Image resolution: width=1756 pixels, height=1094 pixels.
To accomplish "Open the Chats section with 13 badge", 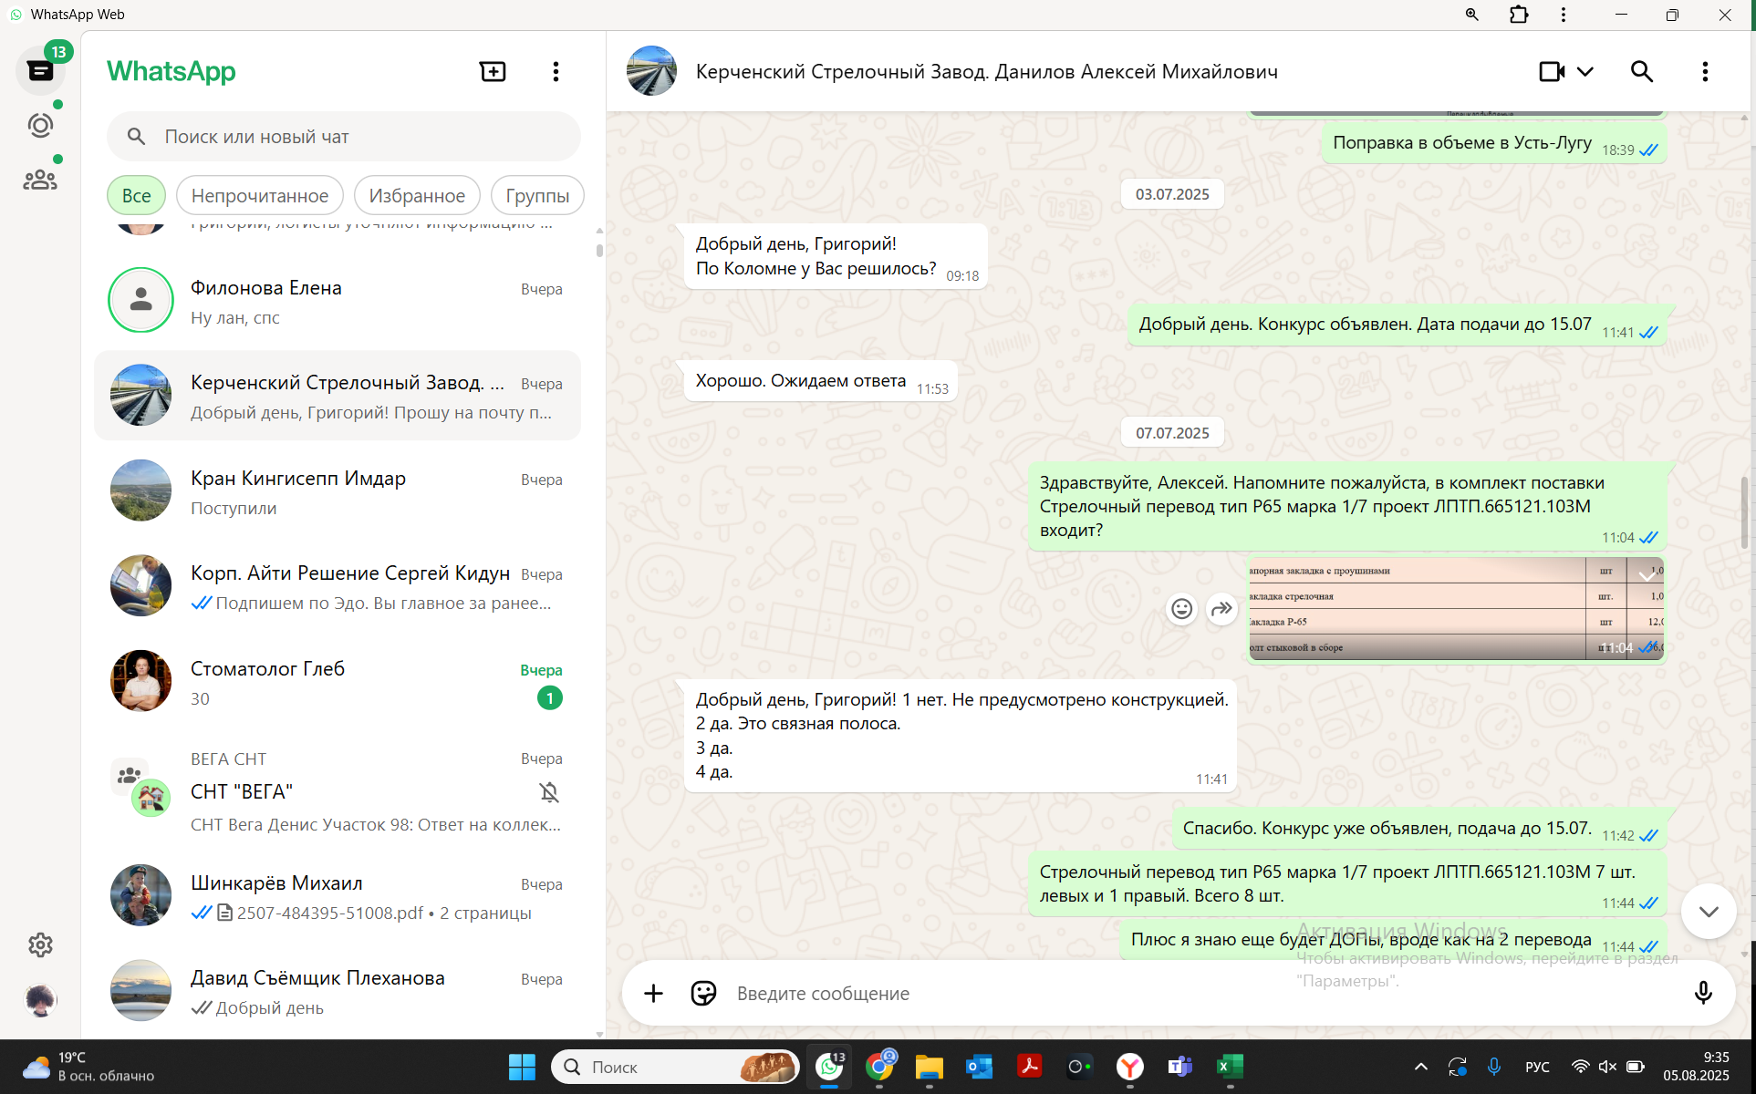I will (x=40, y=70).
